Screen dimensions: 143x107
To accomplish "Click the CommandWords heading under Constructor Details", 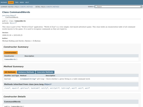I will click(x=12, y=102).
